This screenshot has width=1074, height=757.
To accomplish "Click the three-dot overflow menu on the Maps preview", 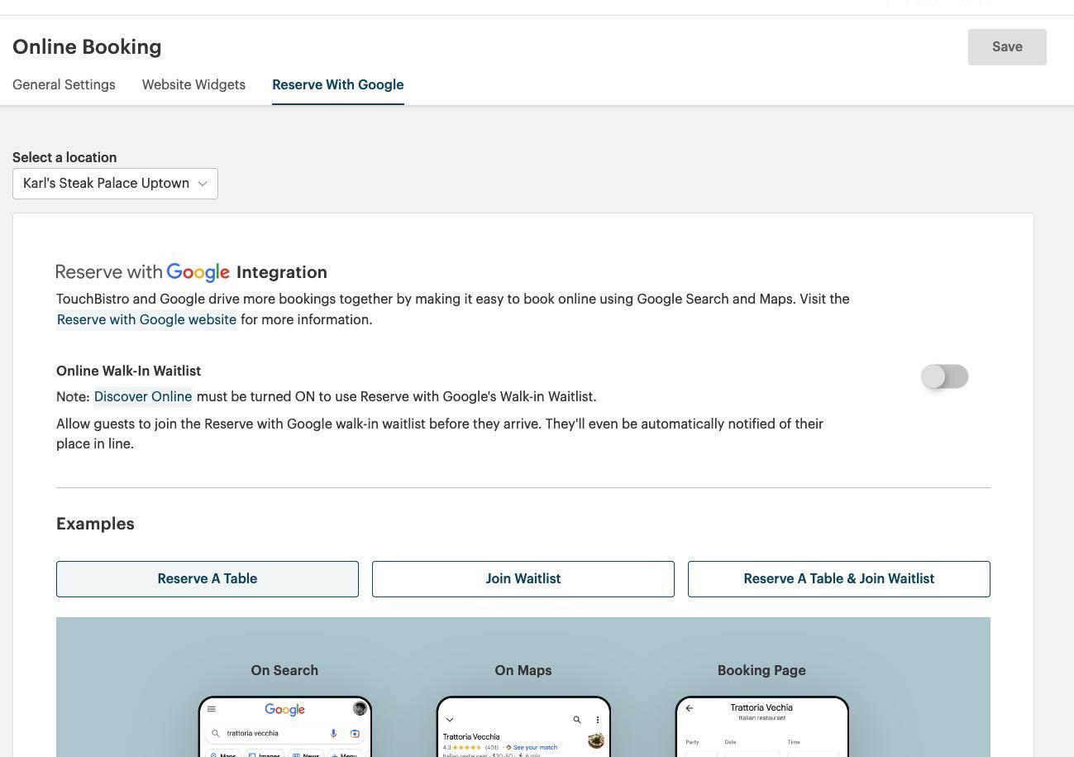I will (598, 719).
